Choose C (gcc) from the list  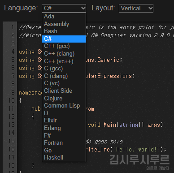(x=64, y=69)
